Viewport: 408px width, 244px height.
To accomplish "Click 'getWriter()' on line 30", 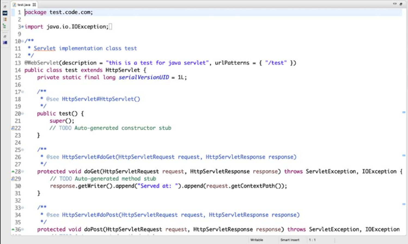I will (95, 186).
